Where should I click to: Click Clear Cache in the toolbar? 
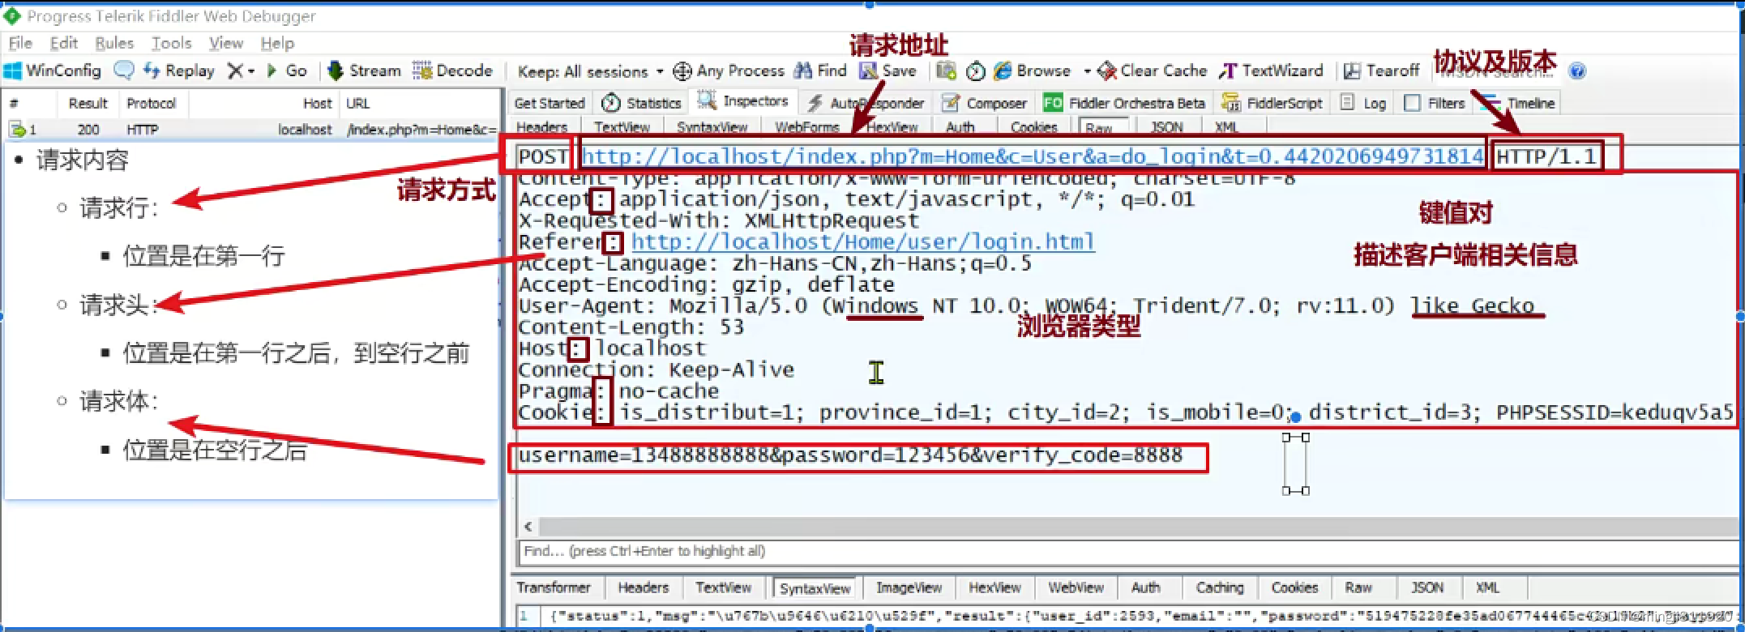(x=1152, y=71)
